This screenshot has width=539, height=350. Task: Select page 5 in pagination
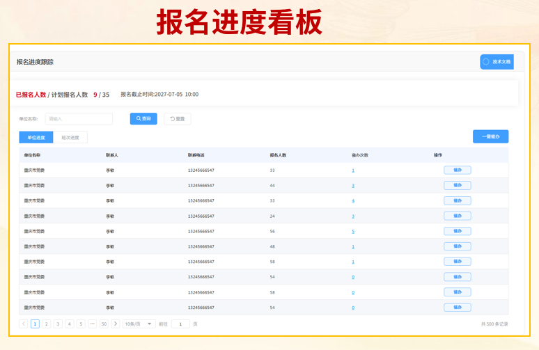[x=81, y=324]
